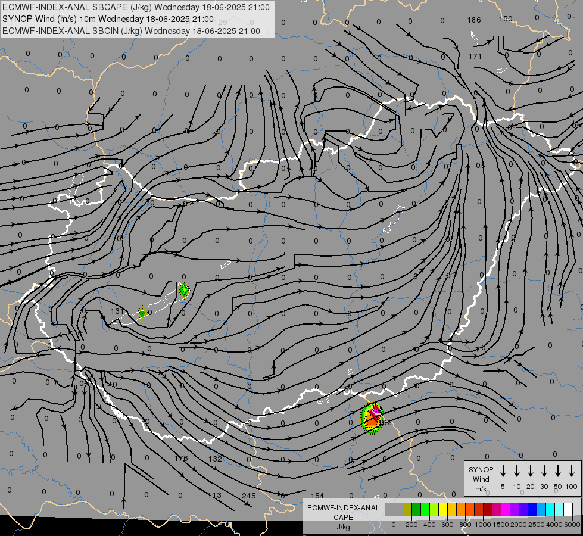This screenshot has width=583, height=536.
Task: Click the 1000 tick label on CAPE scale
Action: coord(482,525)
